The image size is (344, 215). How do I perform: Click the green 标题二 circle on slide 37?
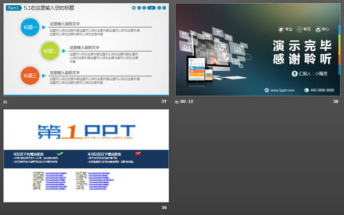click(x=50, y=51)
